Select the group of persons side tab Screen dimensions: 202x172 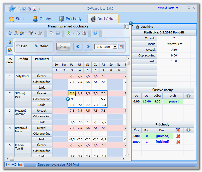(x=10, y=50)
